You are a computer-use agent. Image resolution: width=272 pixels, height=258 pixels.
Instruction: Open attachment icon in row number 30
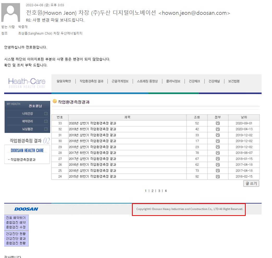tap(218, 141)
